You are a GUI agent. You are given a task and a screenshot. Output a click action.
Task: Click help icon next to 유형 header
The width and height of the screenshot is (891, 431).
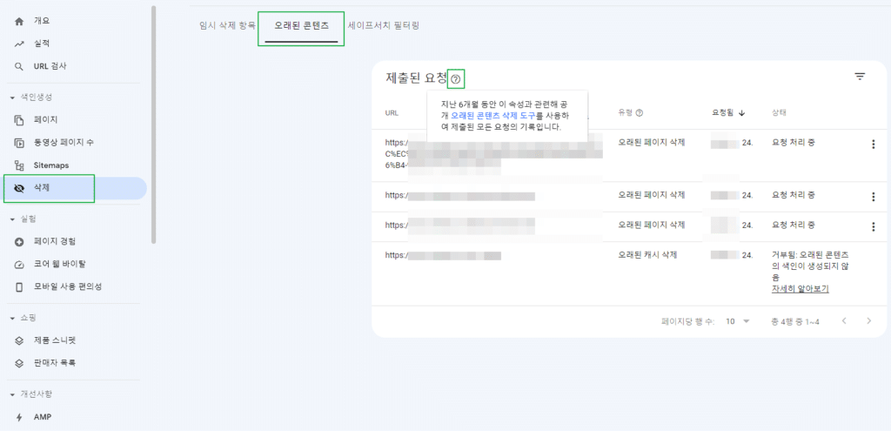640,112
